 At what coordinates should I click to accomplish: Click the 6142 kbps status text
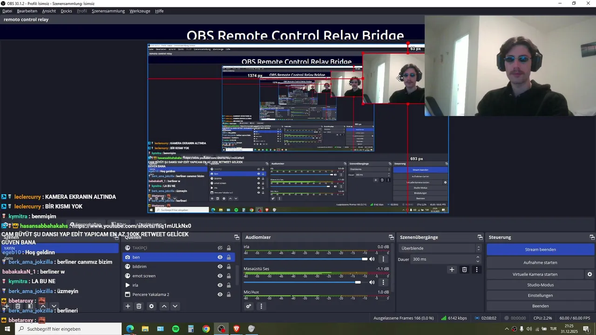click(457, 318)
